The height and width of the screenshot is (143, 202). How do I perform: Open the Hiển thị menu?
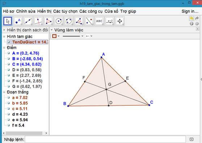pos(44,11)
